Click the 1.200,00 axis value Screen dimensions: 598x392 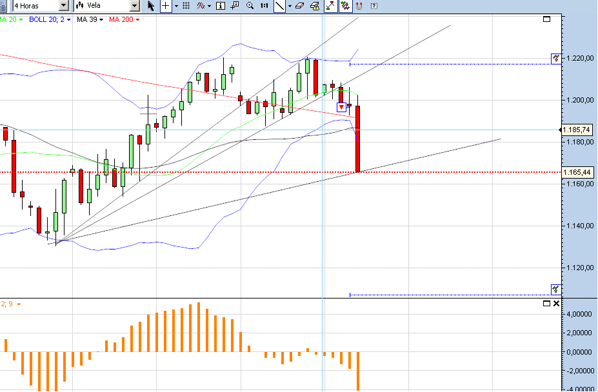coord(581,100)
